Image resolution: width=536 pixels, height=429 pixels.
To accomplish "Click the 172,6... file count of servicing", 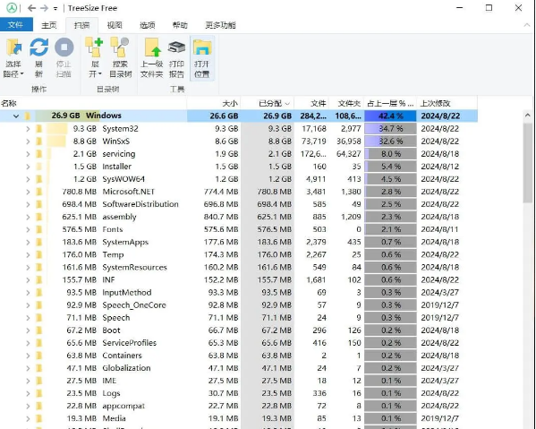I will click(x=313, y=154).
